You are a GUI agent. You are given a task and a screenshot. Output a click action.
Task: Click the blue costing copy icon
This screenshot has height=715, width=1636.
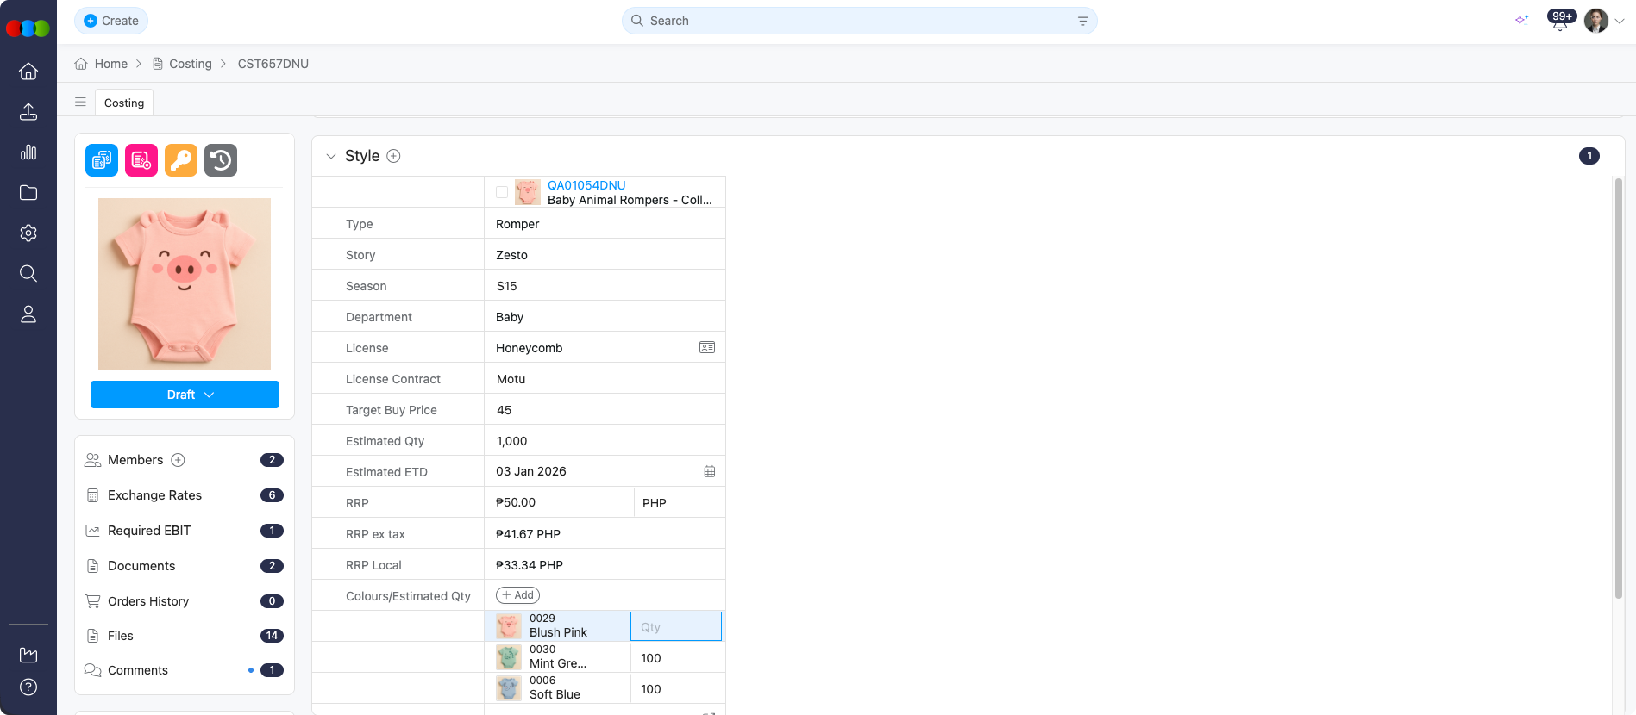[x=102, y=160]
